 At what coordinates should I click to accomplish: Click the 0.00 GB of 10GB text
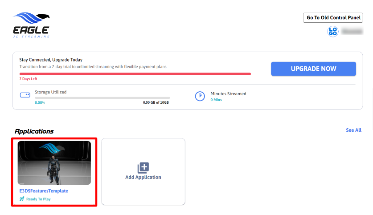156,102
